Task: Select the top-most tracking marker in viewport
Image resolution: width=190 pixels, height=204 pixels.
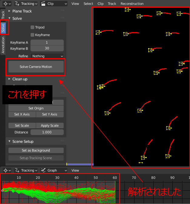Action: pyautogui.click(x=127, y=10)
